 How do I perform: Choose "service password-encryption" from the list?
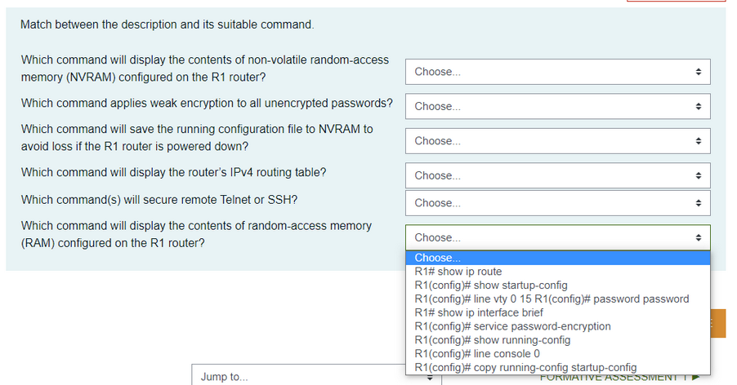[x=512, y=326]
